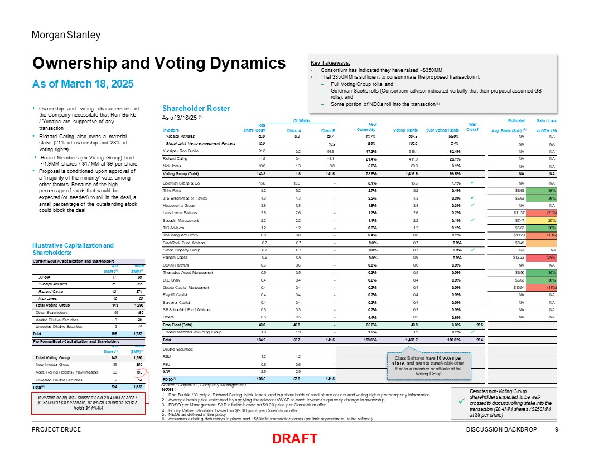Click the "Wall Cross?" column header

[472, 128]
